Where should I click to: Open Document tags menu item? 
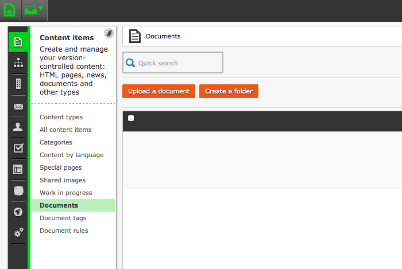pos(63,218)
